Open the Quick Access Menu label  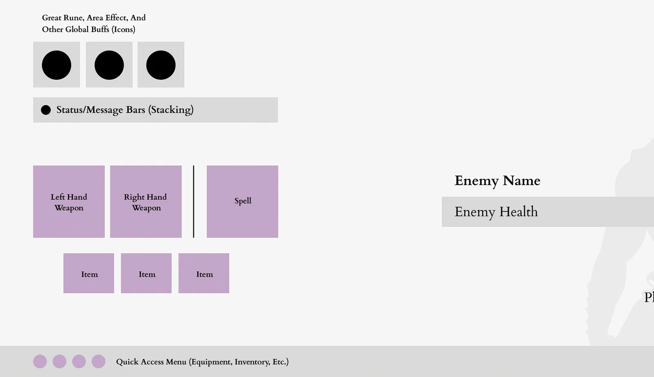pyautogui.click(x=202, y=362)
